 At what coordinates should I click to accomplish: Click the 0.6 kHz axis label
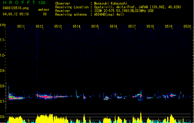[x=2, y=117]
